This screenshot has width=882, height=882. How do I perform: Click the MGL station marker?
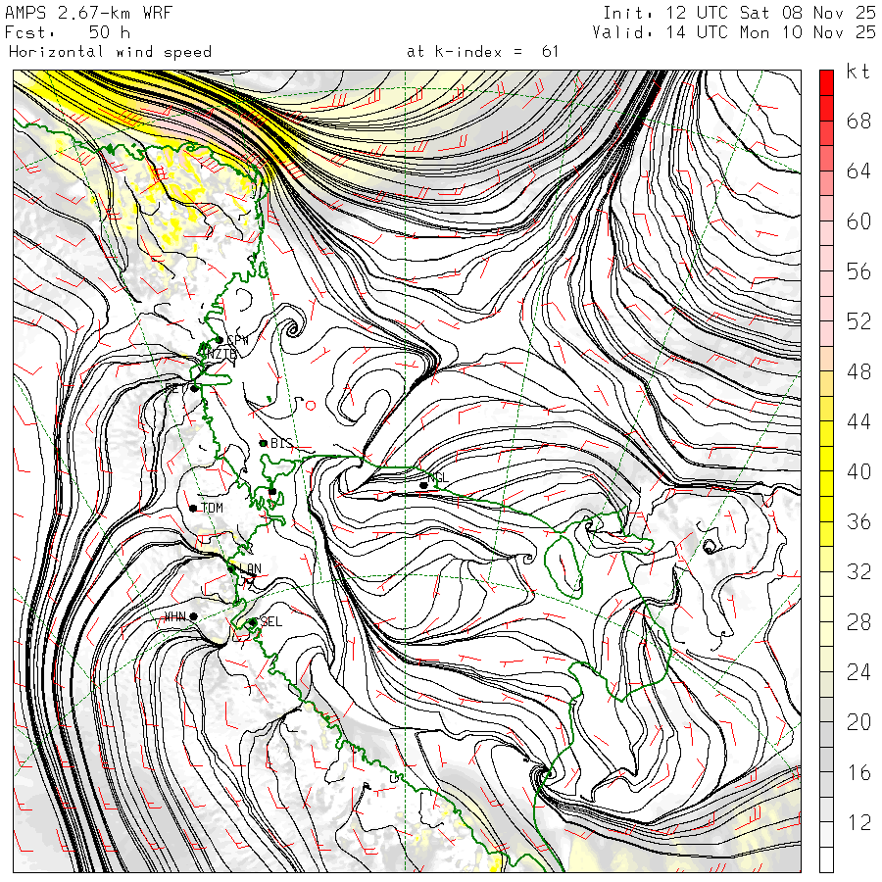coord(423,485)
